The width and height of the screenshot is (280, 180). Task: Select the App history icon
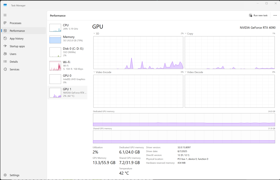(x=5, y=39)
